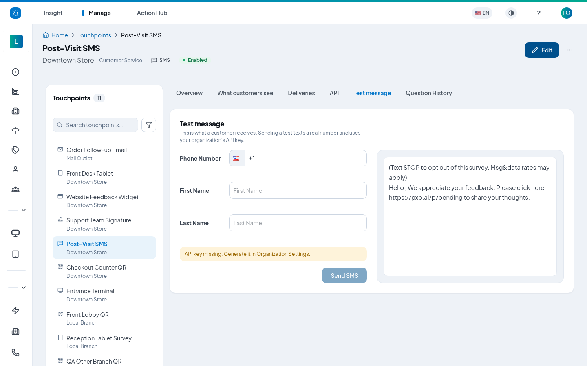Image resolution: width=587 pixels, height=366 pixels.
Task: Open the Question History tab
Action: tap(429, 93)
